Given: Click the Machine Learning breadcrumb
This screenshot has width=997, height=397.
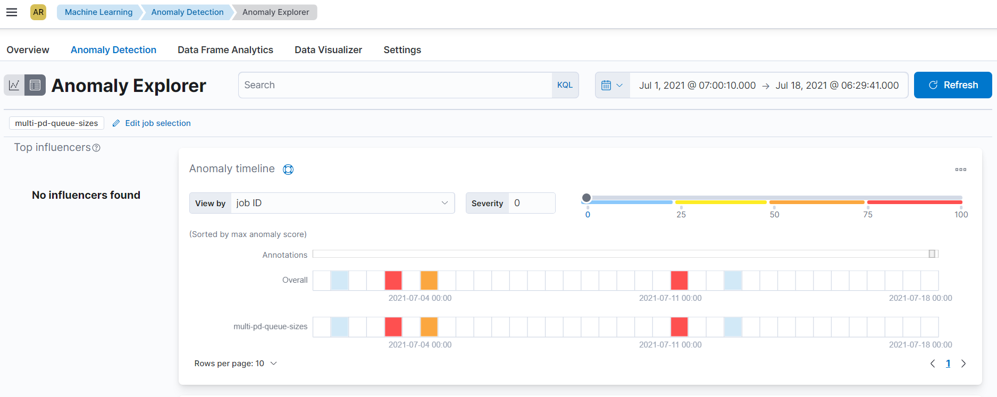Looking at the screenshot, I should [x=98, y=12].
